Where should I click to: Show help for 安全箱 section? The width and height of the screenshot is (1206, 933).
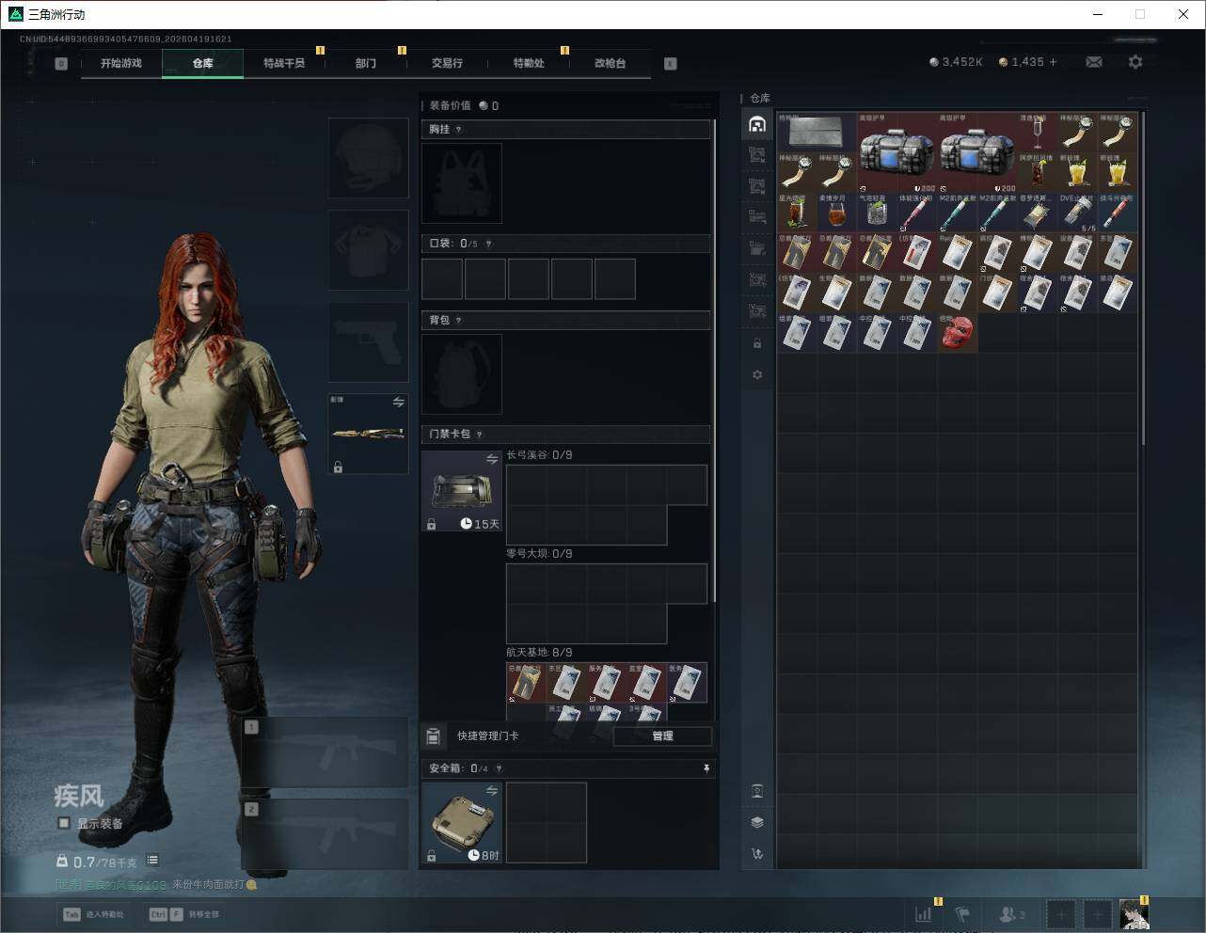[499, 768]
